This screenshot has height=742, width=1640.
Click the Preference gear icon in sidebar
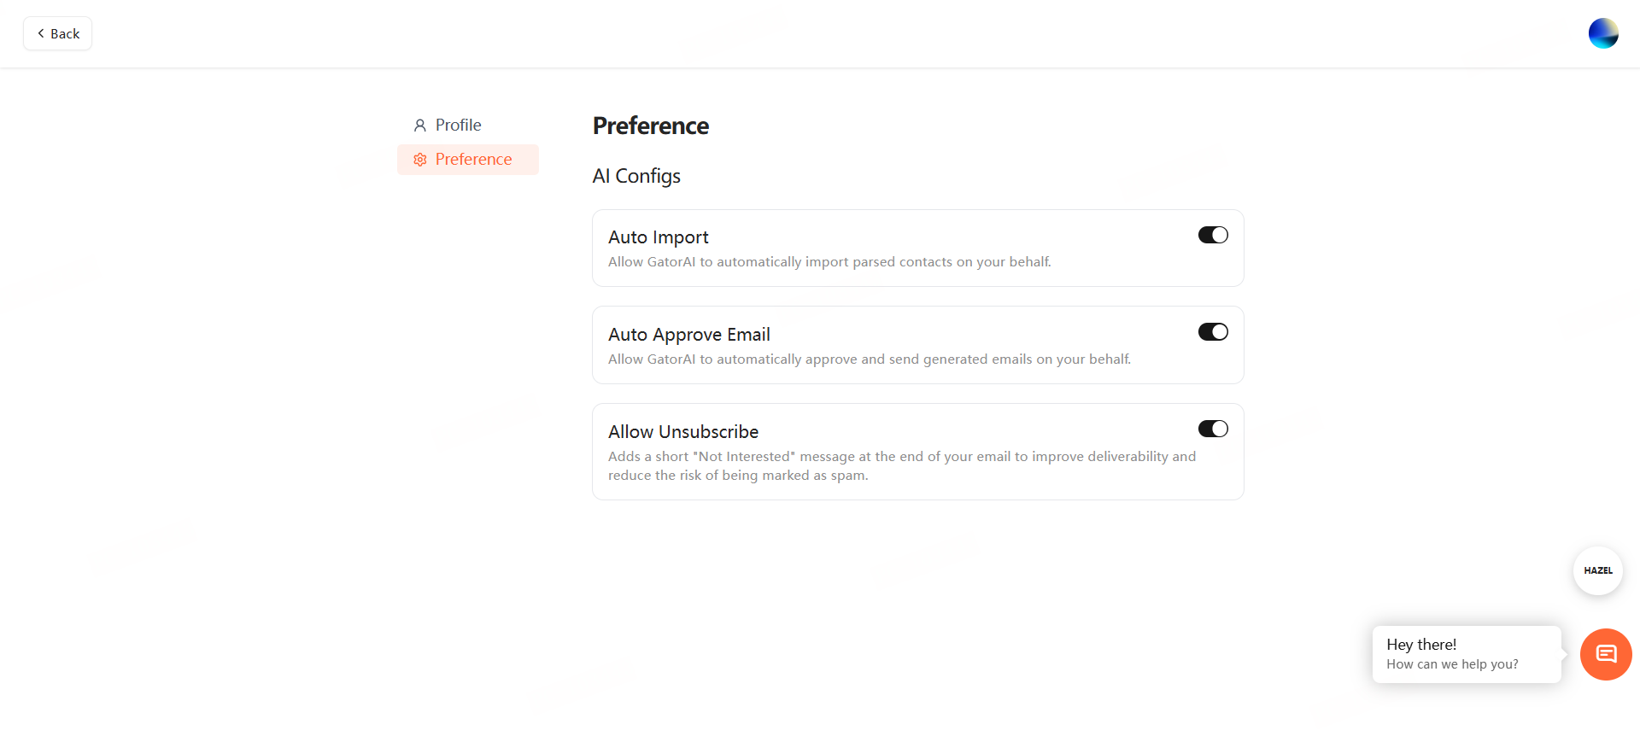point(419,160)
